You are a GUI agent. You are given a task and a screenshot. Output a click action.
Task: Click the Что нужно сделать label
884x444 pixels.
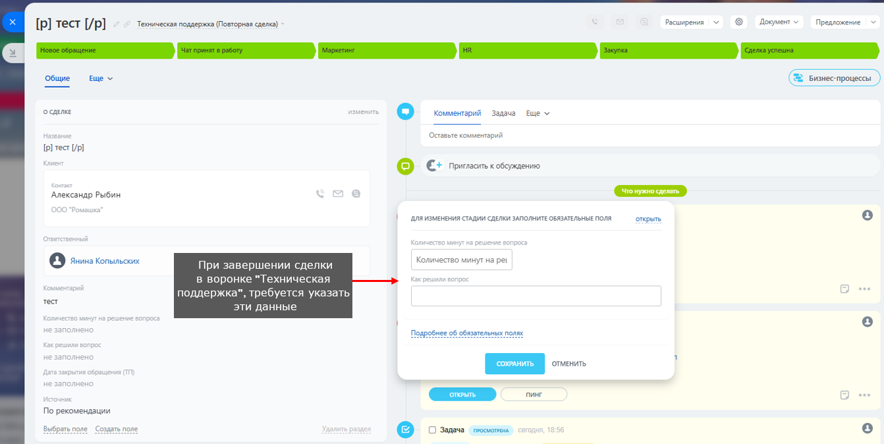[651, 191]
